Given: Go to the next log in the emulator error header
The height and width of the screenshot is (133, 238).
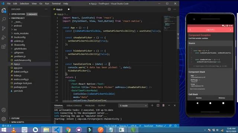Looking at the screenshot, I should pos(231,30).
